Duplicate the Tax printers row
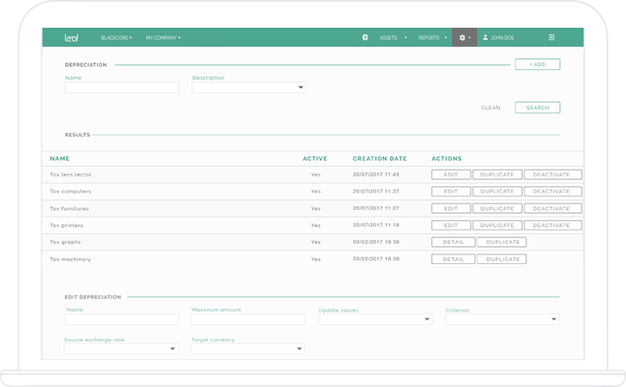Image resolution: width=626 pixels, height=387 pixels. coord(497,225)
